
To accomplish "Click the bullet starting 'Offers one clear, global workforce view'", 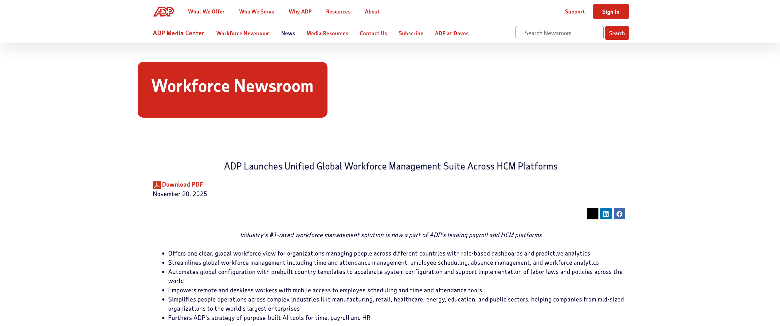I will [379, 253].
